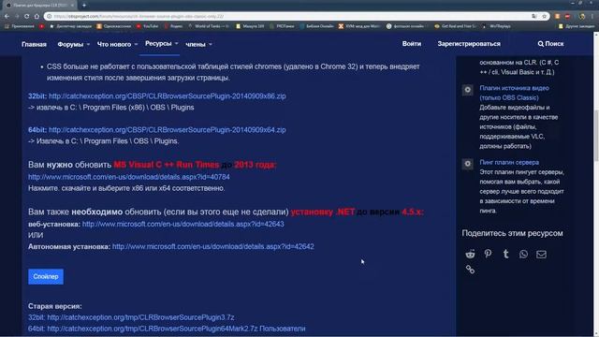Click the video source plugin resource icon
This screenshot has height=337, width=599.
coord(468,90)
